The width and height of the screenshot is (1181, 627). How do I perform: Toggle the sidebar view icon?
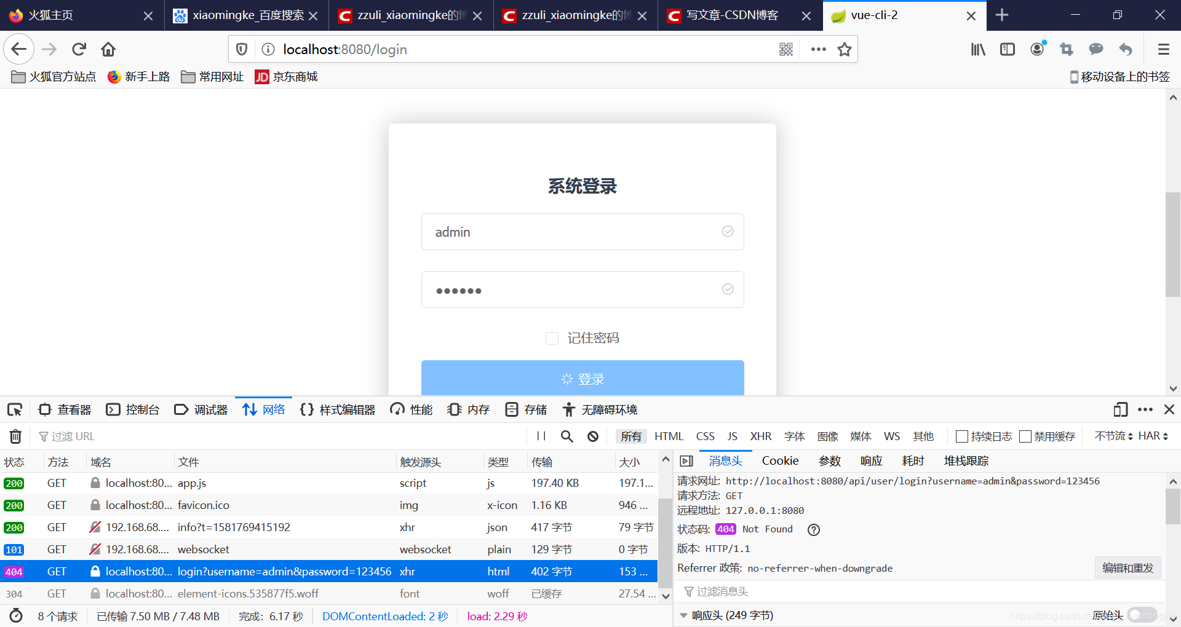point(1008,49)
